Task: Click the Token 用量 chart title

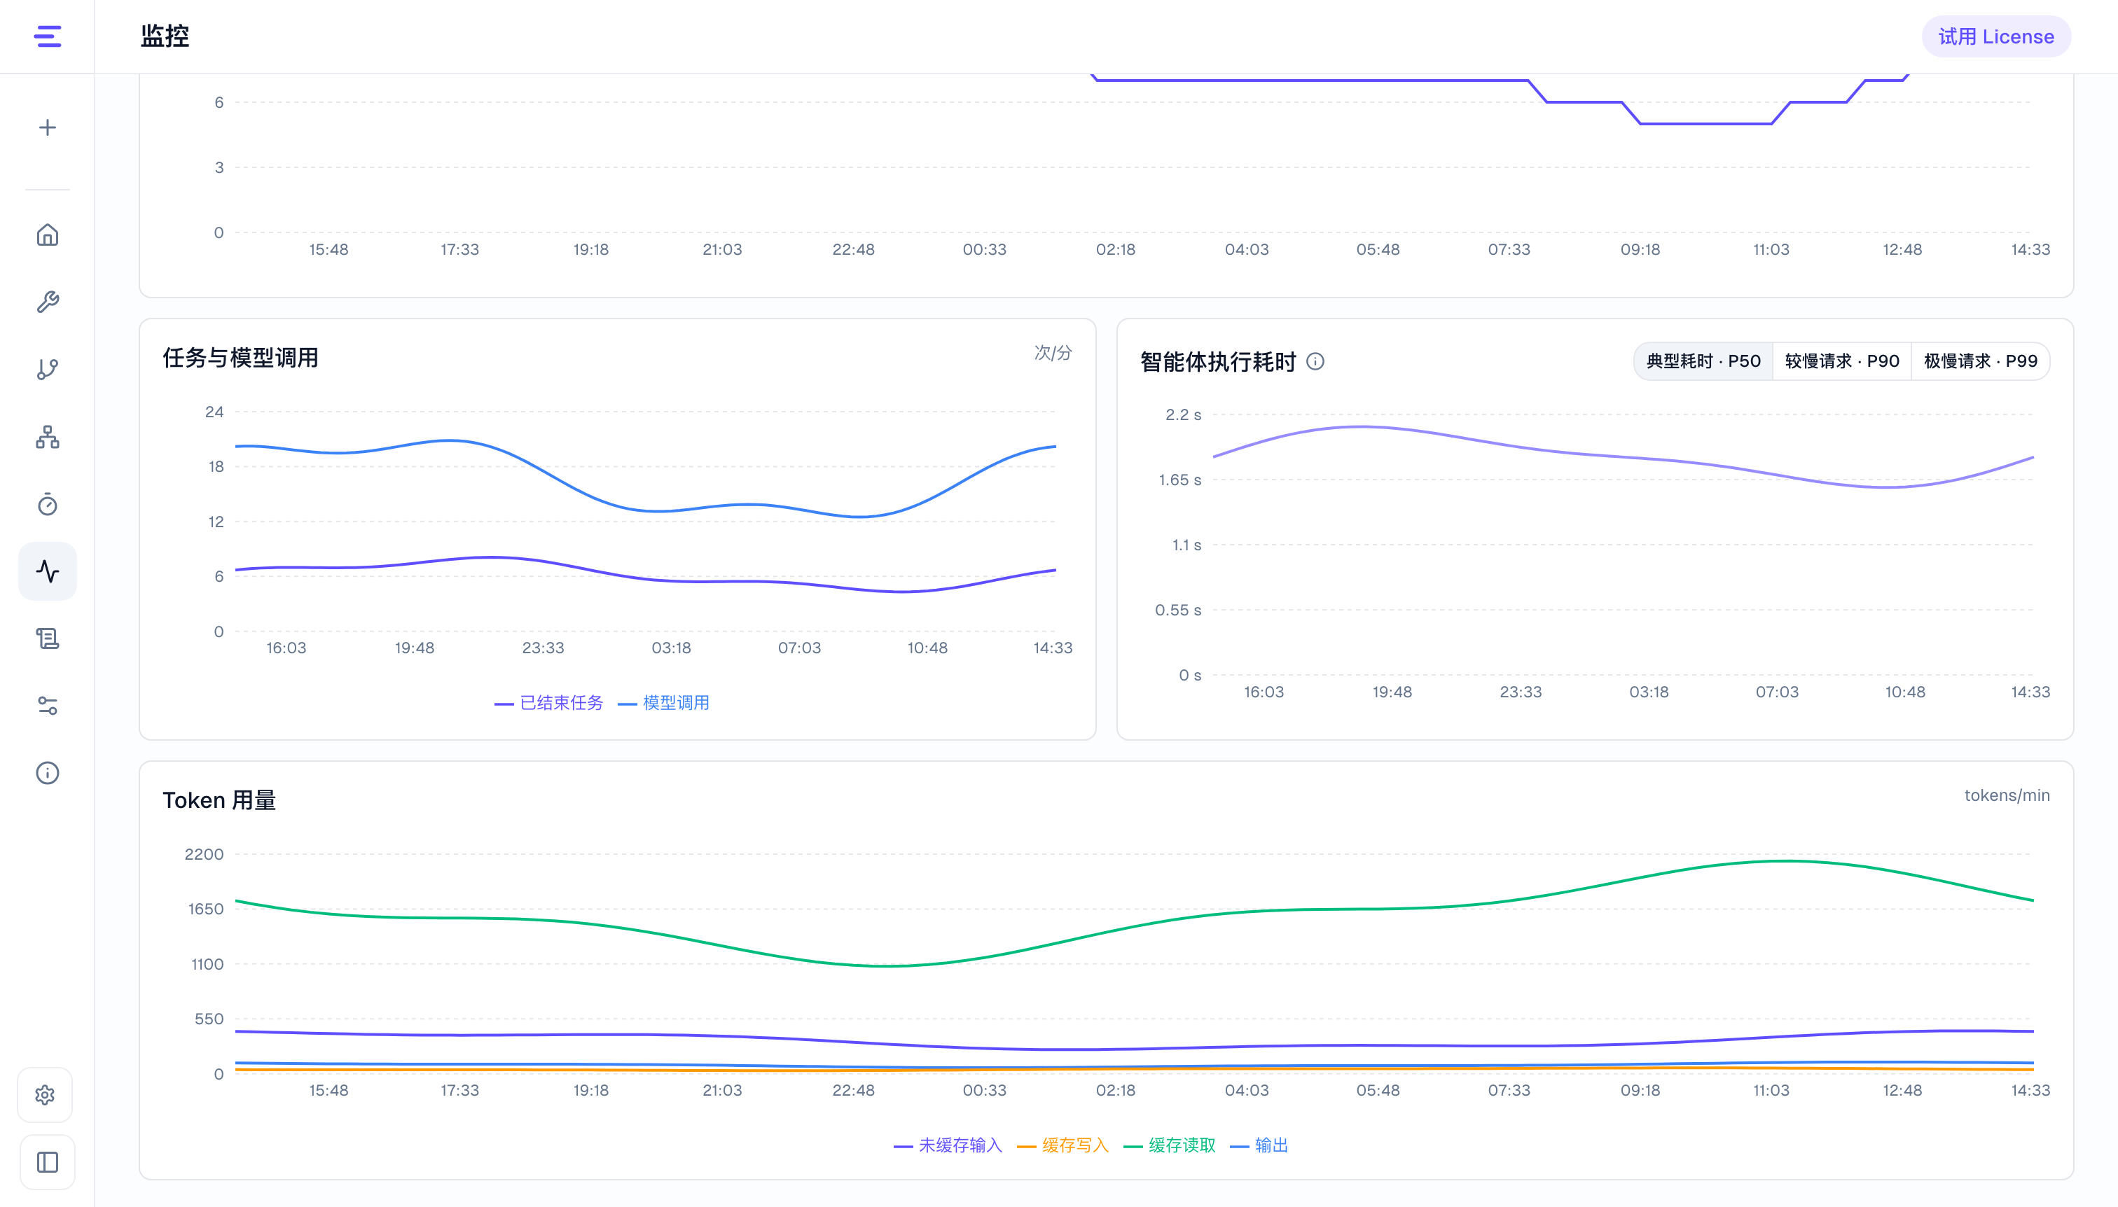Action: (219, 801)
